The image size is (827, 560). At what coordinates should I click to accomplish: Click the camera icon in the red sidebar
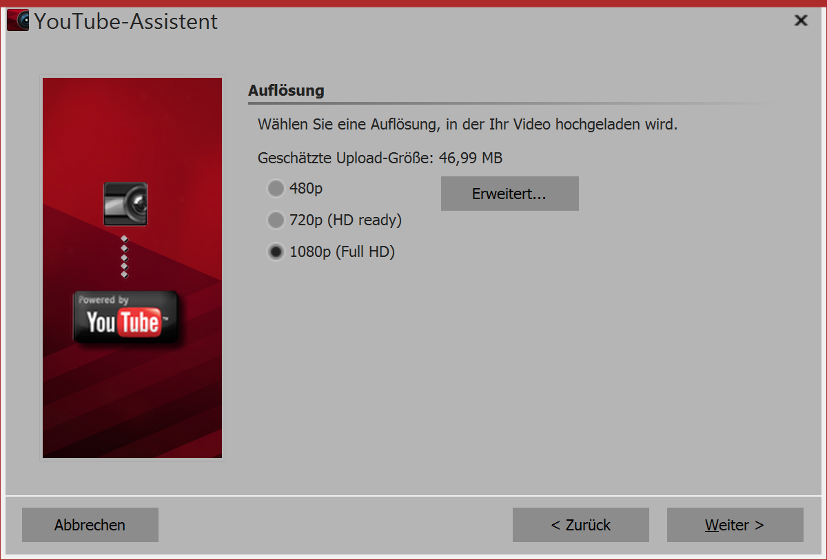[x=125, y=204]
